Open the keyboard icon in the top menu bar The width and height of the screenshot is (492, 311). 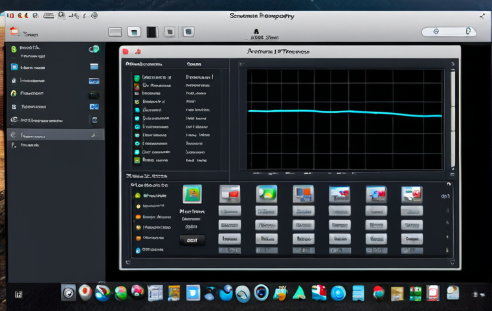click(49, 16)
